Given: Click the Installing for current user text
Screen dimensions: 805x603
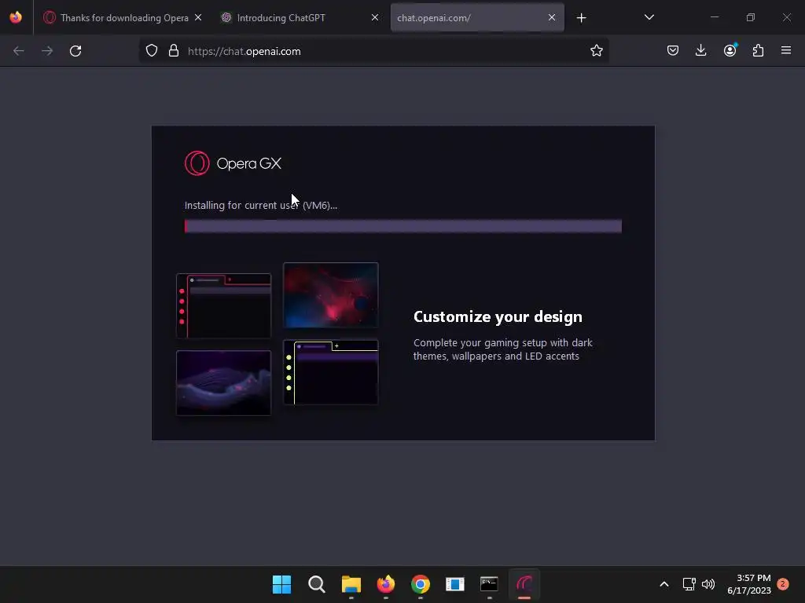Looking at the screenshot, I should (x=261, y=205).
